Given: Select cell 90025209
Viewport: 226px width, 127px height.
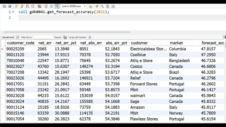Looking at the screenshot, I should pyautogui.click(x=15, y=49).
